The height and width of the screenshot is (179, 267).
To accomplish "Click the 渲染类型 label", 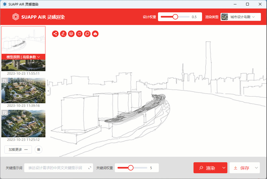I will pyautogui.click(x=212, y=17).
